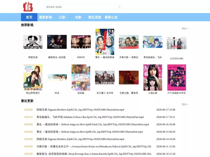Image resolution: width=210 pixels, height=157 pixels.
Task: Click the red site logo
Action: (x=28, y=7)
